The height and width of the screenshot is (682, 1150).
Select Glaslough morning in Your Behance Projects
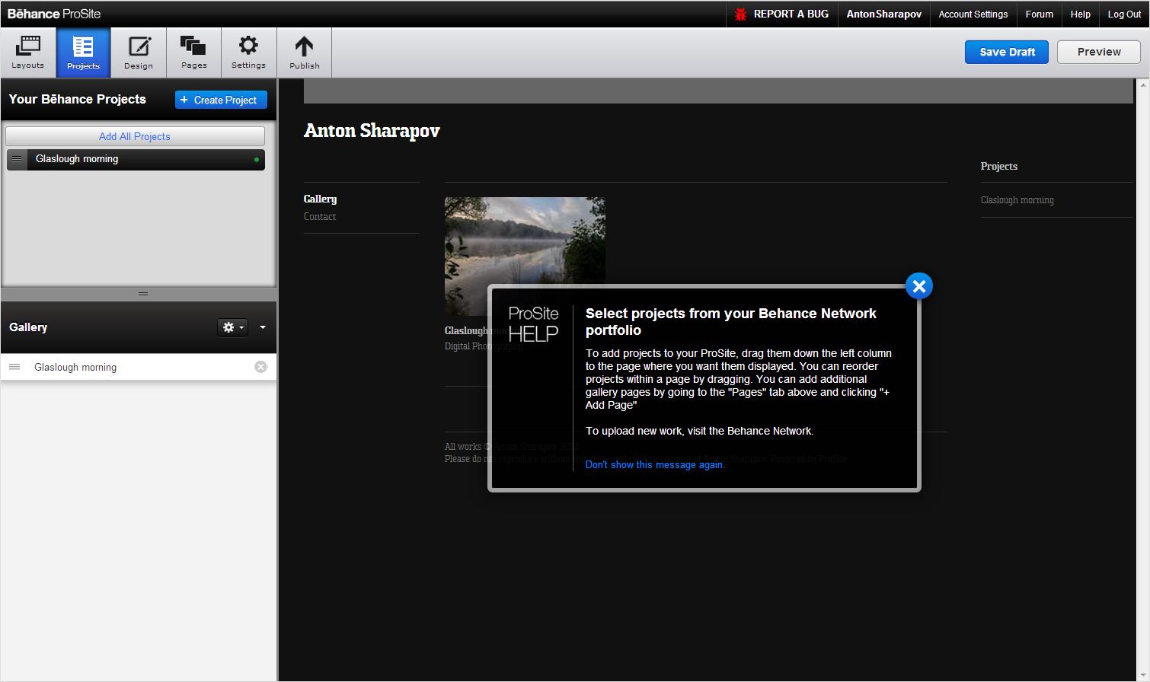tap(136, 159)
